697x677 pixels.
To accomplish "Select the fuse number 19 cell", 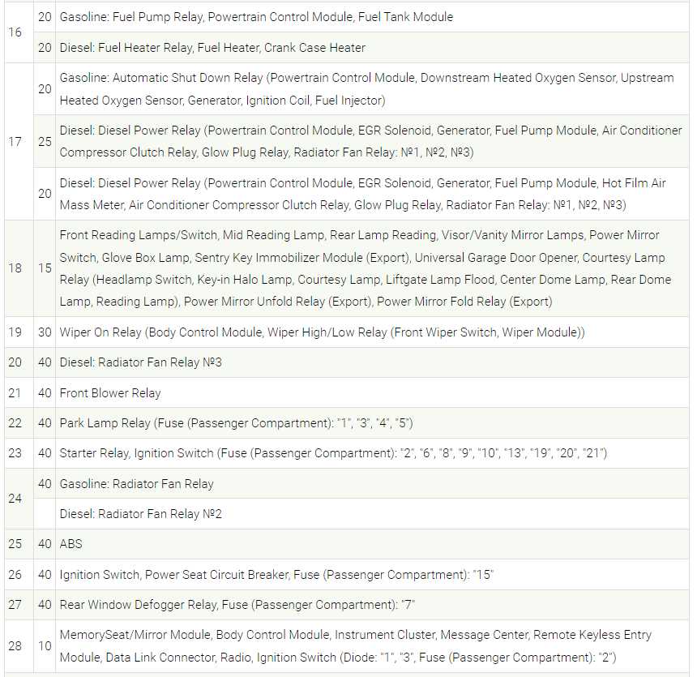I will (x=19, y=332).
